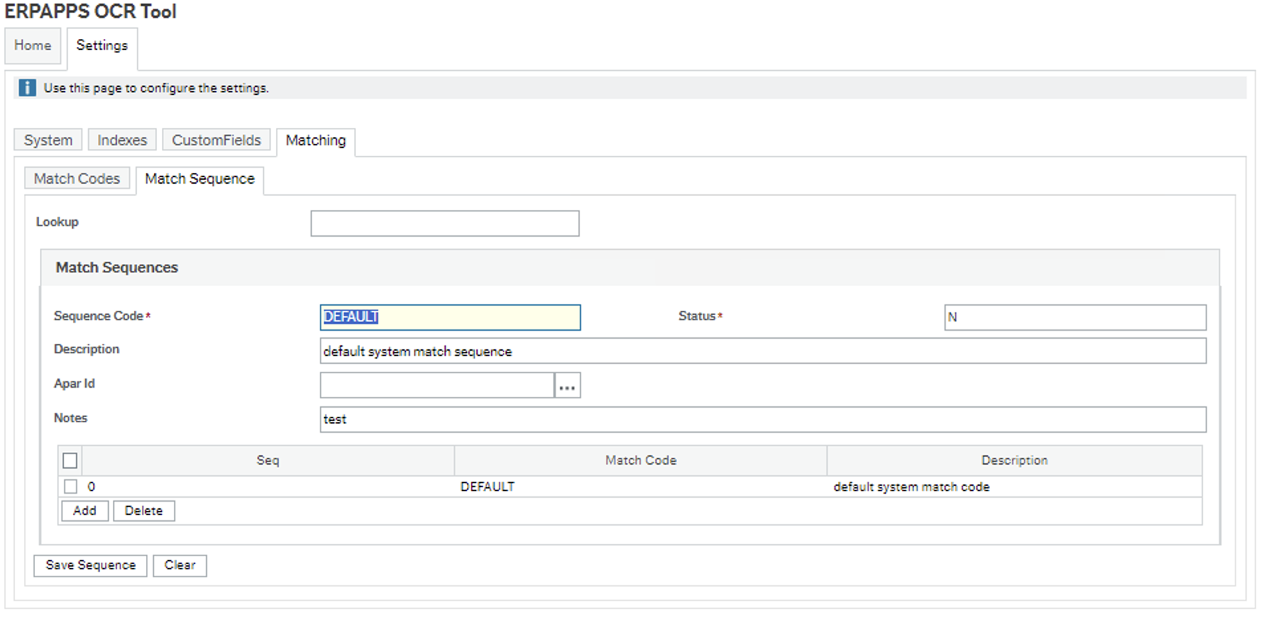Switch to the Home tab
1268x623 pixels.
[x=33, y=46]
